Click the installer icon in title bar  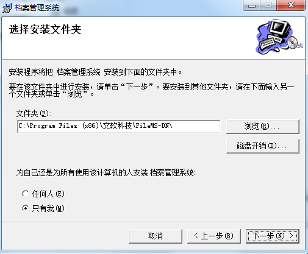(7, 8)
